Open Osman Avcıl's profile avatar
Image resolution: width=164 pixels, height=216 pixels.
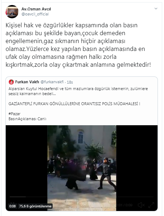coord(12,11)
